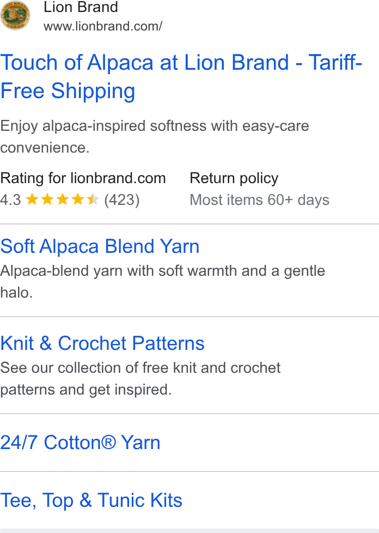
Task: Click the first gold star icon
Action: point(32,199)
